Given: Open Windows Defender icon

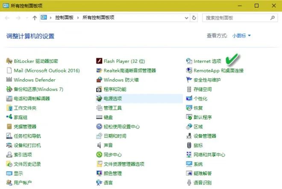Looking at the screenshot, I should (9, 80).
